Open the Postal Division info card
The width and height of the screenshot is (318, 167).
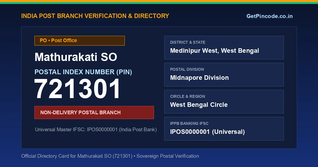224,74
